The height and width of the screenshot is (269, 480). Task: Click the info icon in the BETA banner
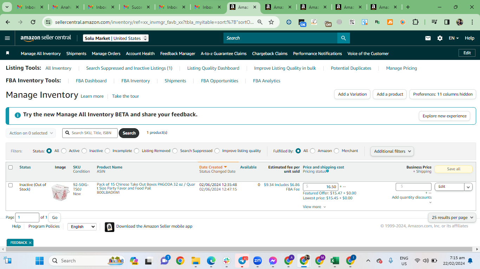(x=18, y=115)
